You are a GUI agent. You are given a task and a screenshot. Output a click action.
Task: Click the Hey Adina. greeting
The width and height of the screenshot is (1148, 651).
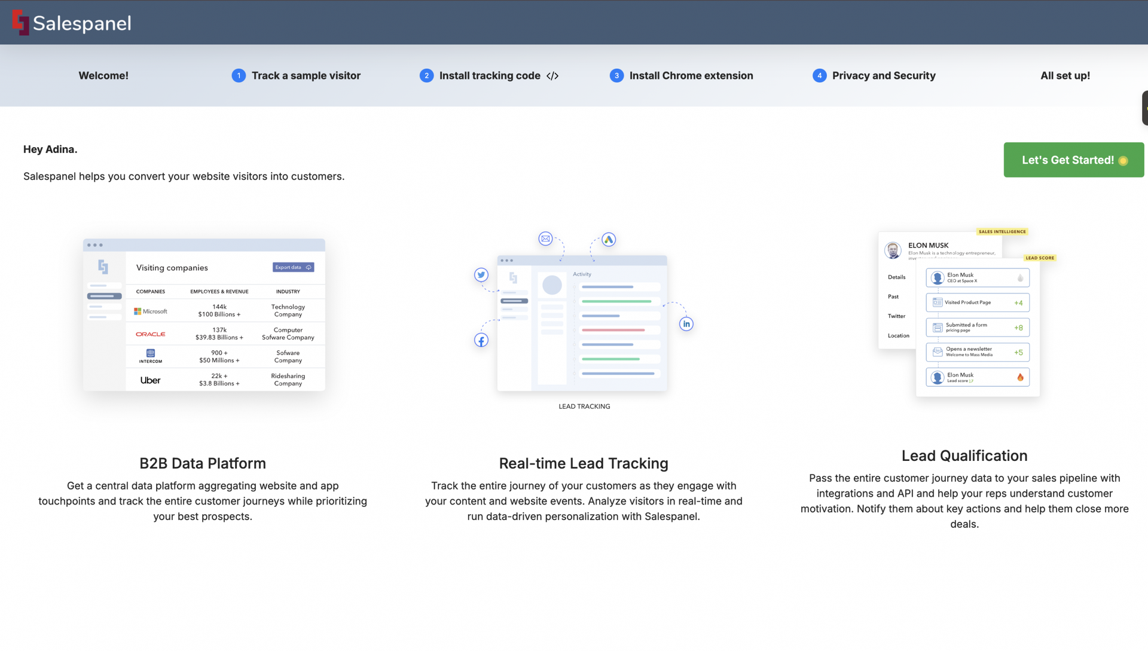point(50,149)
